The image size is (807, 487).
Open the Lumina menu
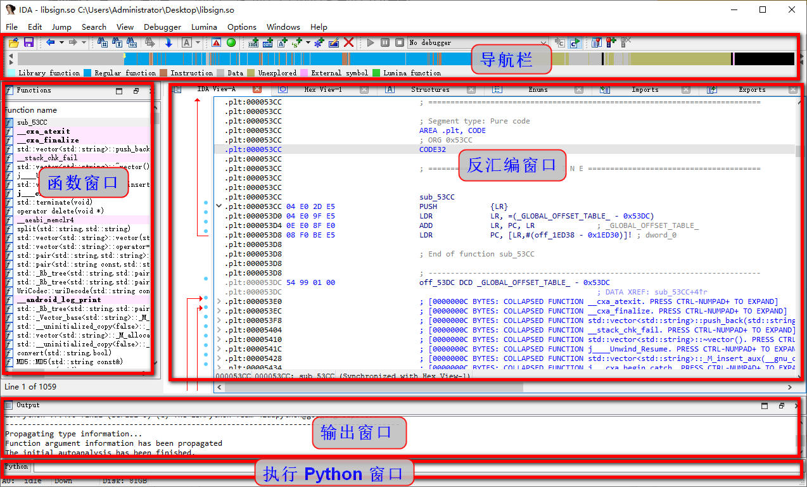pyautogui.click(x=204, y=27)
